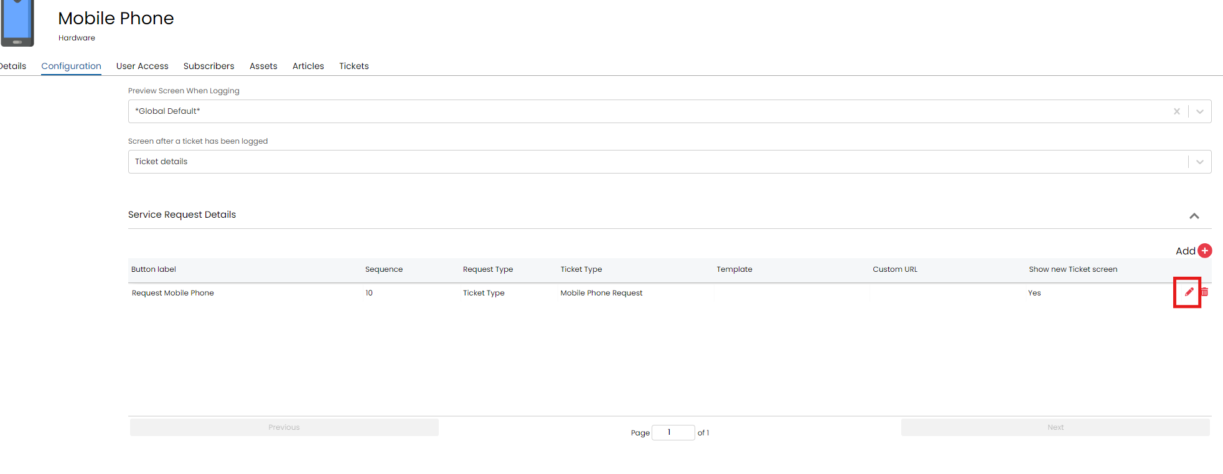Viewport: 1223px width, 474px height.
Task: Select the Configuration tab
Action: pyautogui.click(x=71, y=66)
